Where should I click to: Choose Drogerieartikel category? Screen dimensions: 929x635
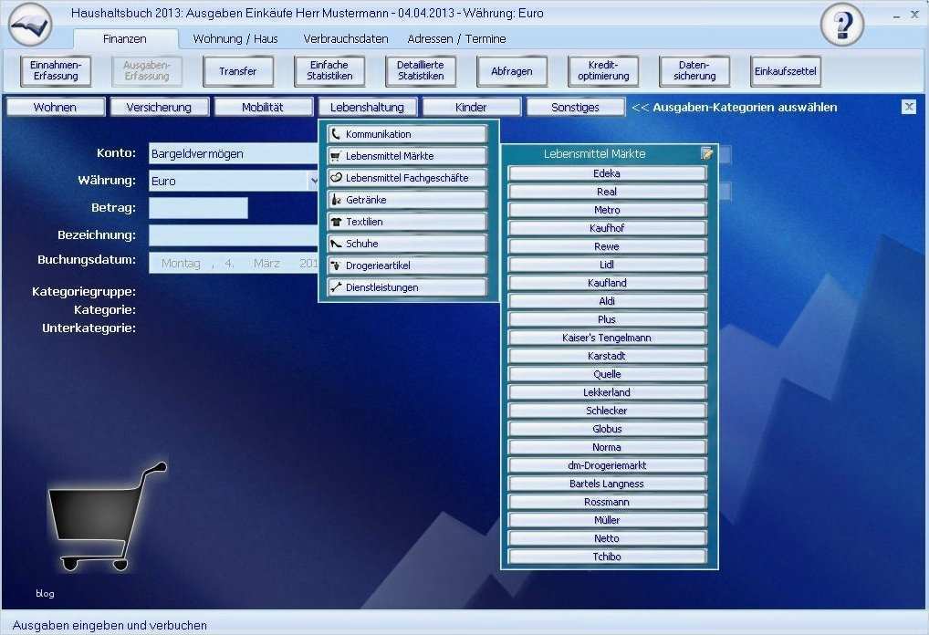[x=407, y=265]
